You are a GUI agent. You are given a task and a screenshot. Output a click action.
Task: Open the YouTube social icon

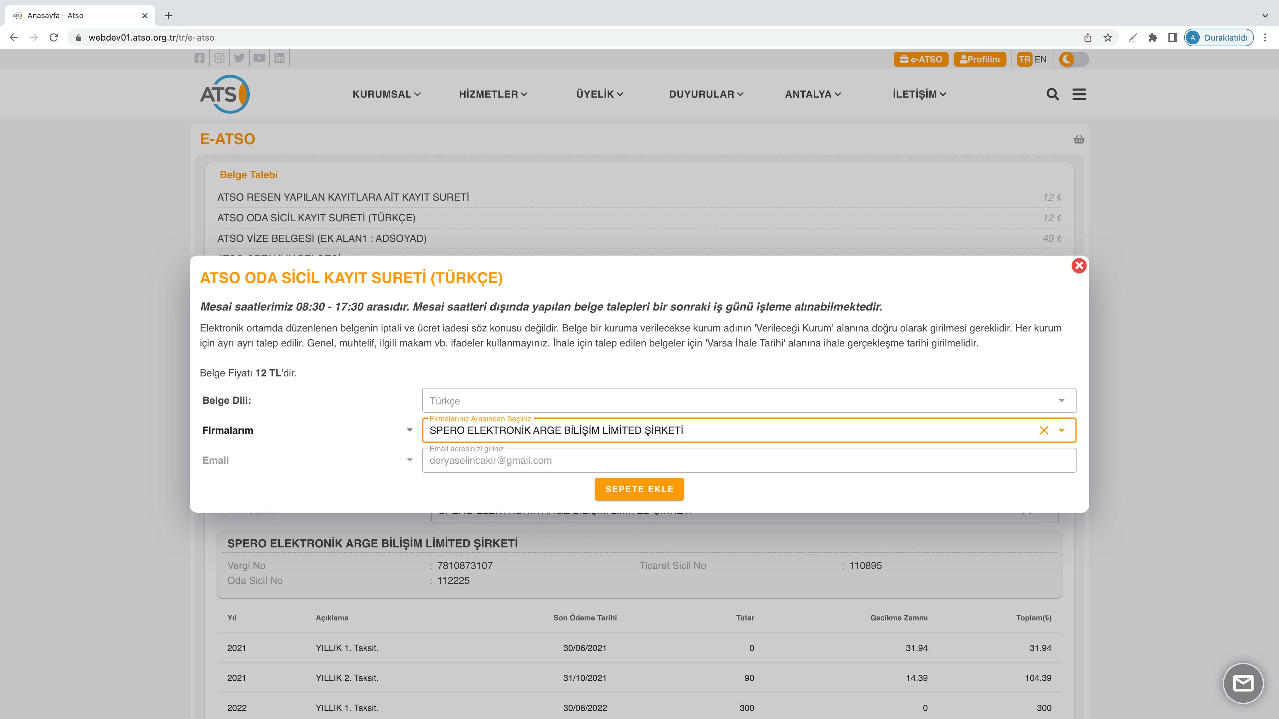pos(260,58)
